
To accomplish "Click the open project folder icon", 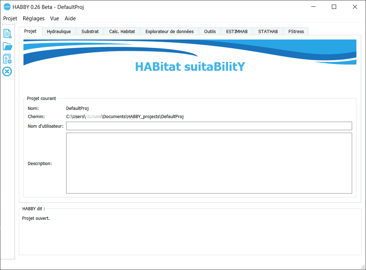I will (x=7, y=46).
